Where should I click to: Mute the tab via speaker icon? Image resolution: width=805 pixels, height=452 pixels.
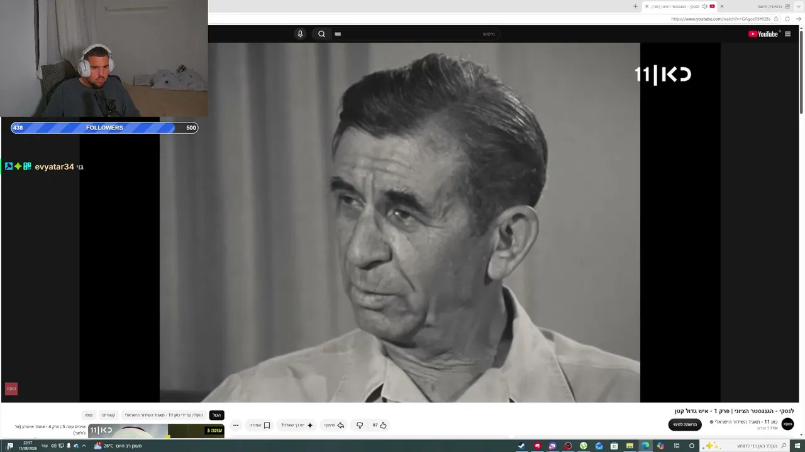(x=704, y=6)
